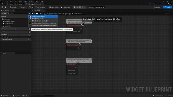The width and height of the screenshot is (173, 97).
Task: Focus the My Blueprint search field
Action: [18, 13]
